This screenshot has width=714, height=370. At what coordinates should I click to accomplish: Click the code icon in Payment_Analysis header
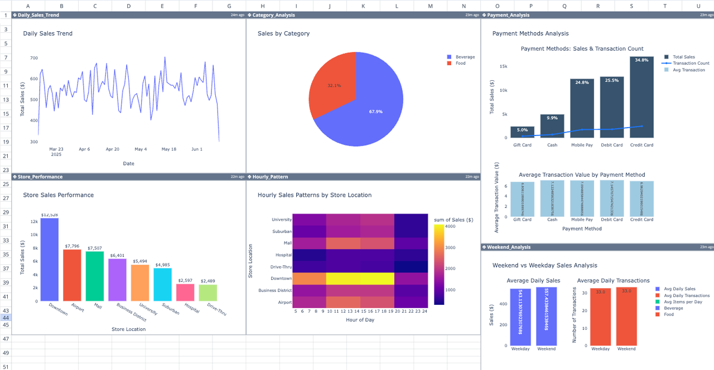click(x=485, y=16)
